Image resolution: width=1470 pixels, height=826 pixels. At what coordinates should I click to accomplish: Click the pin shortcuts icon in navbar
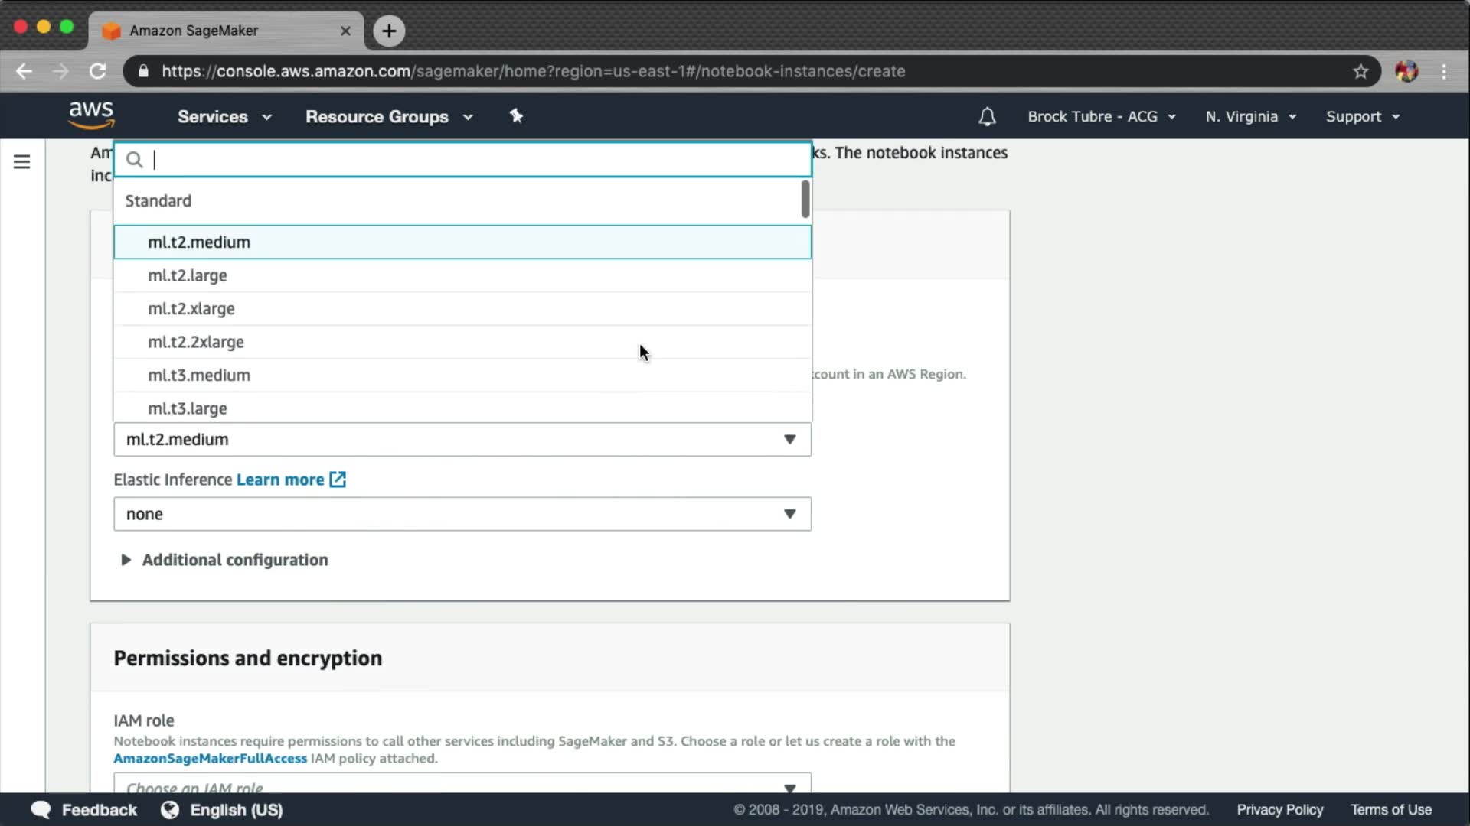pos(516,116)
